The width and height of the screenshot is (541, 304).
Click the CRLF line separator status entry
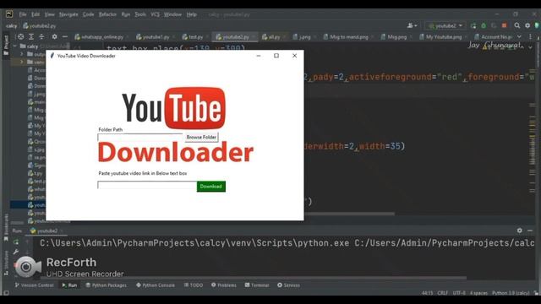(x=443, y=293)
